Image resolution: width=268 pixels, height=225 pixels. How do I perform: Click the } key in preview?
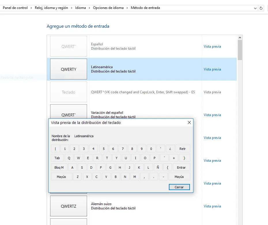point(184,158)
